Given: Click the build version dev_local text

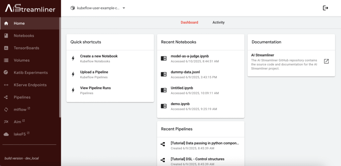Looking at the screenshot, I should [22, 158].
